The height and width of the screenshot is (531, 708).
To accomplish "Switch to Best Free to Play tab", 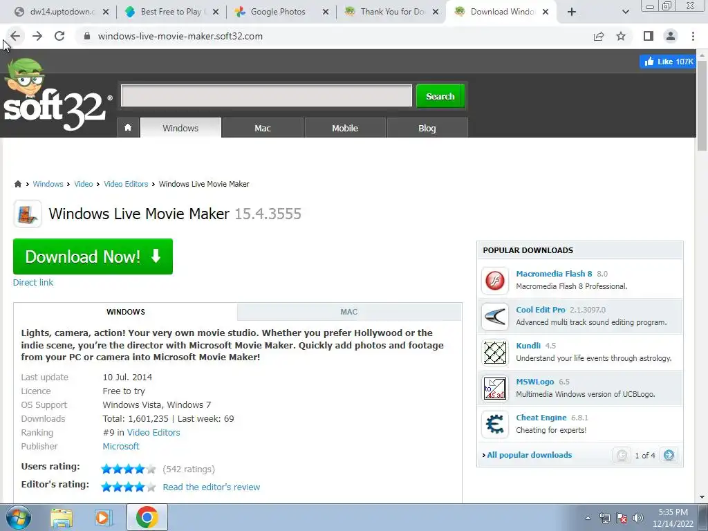I will coord(172,12).
